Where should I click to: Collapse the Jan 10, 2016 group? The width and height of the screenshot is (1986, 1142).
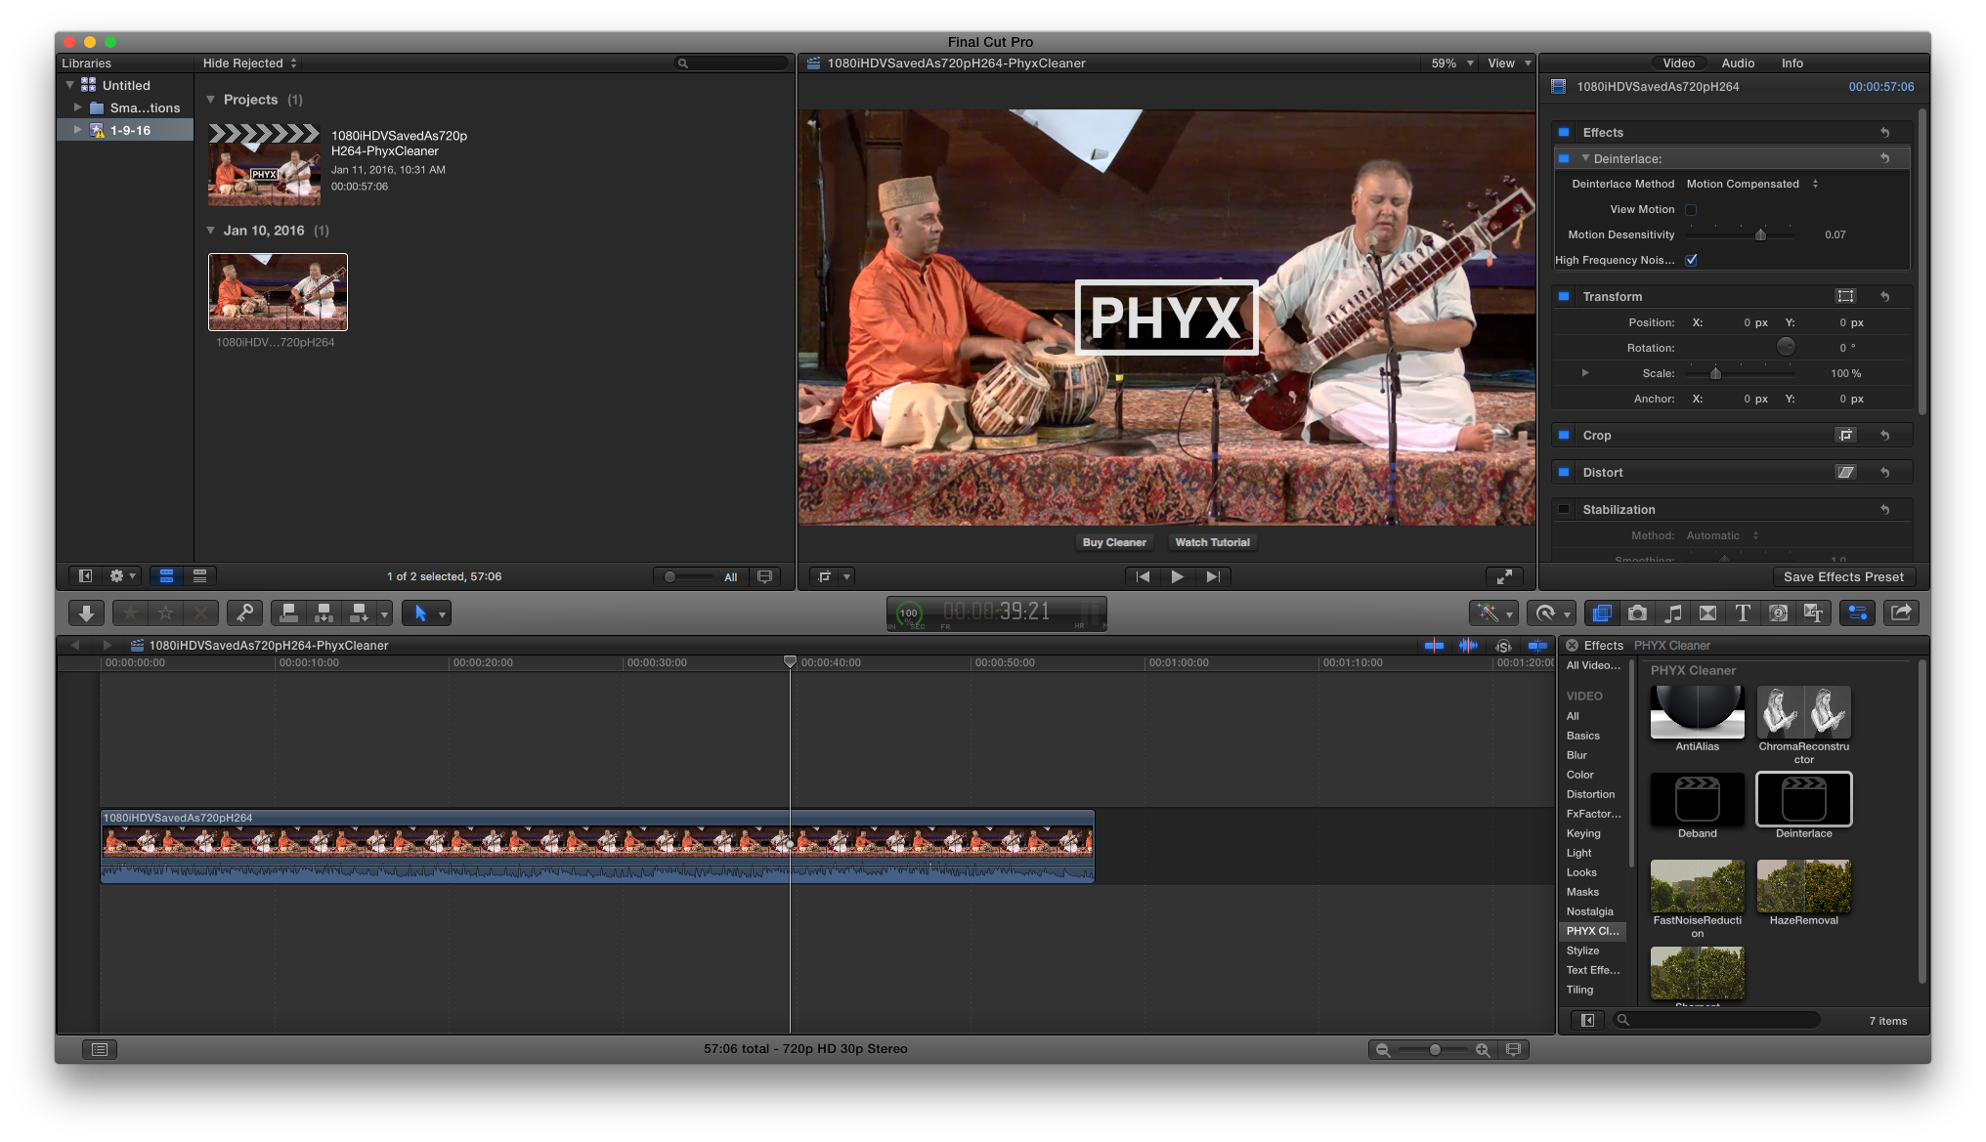[210, 231]
